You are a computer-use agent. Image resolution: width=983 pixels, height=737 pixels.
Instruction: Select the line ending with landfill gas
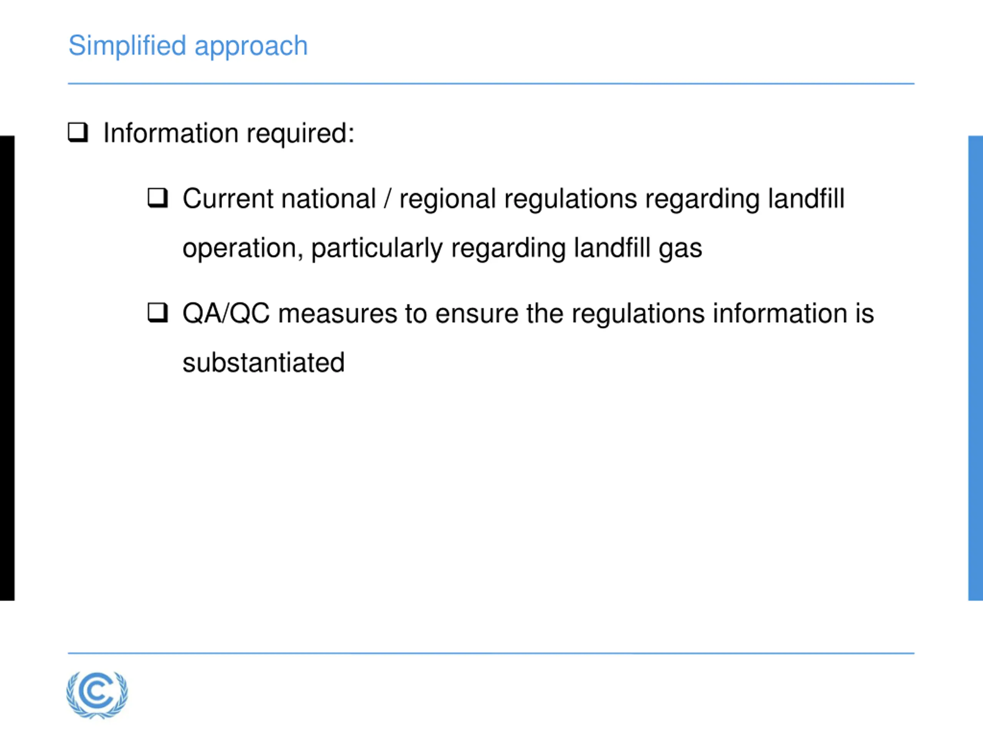442,248
